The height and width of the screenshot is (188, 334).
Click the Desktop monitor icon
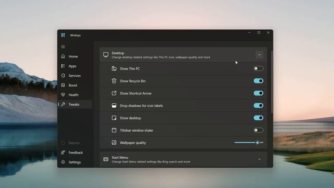(105, 55)
